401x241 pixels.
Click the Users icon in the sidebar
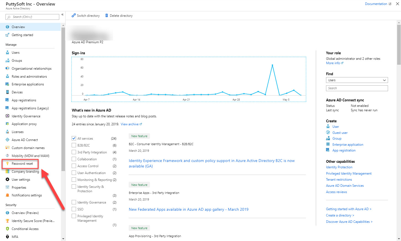(x=7, y=53)
